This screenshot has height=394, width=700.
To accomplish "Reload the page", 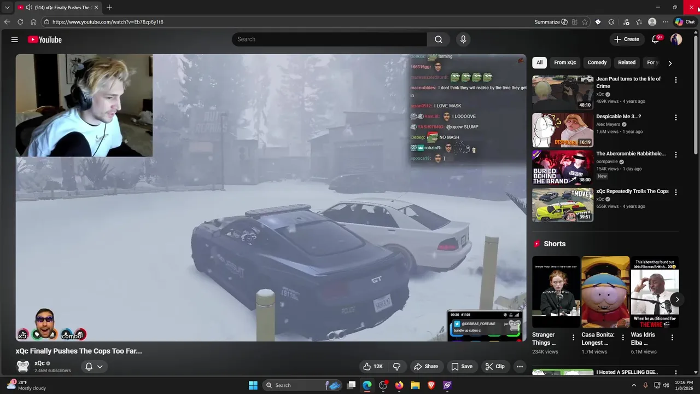I will pyautogui.click(x=20, y=22).
